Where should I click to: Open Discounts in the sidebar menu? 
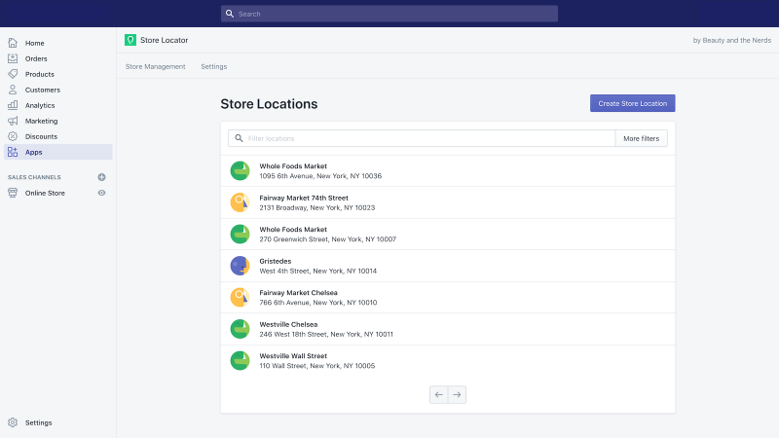(x=58, y=136)
